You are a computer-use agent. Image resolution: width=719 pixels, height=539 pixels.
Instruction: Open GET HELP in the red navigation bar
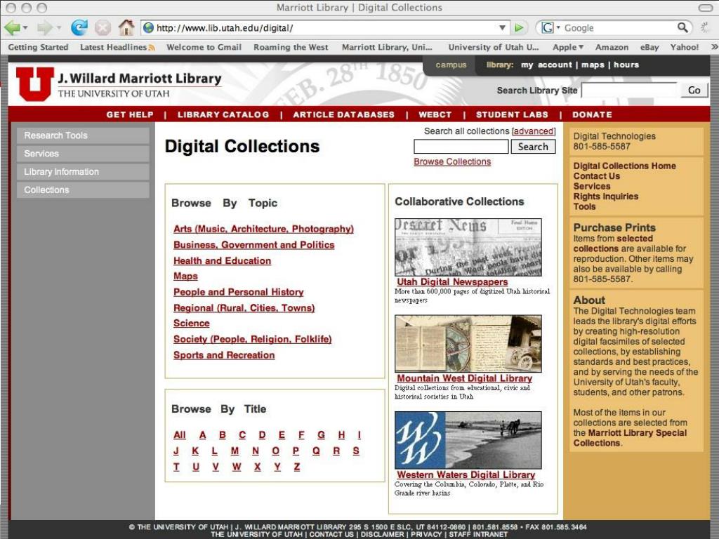[130, 114]
